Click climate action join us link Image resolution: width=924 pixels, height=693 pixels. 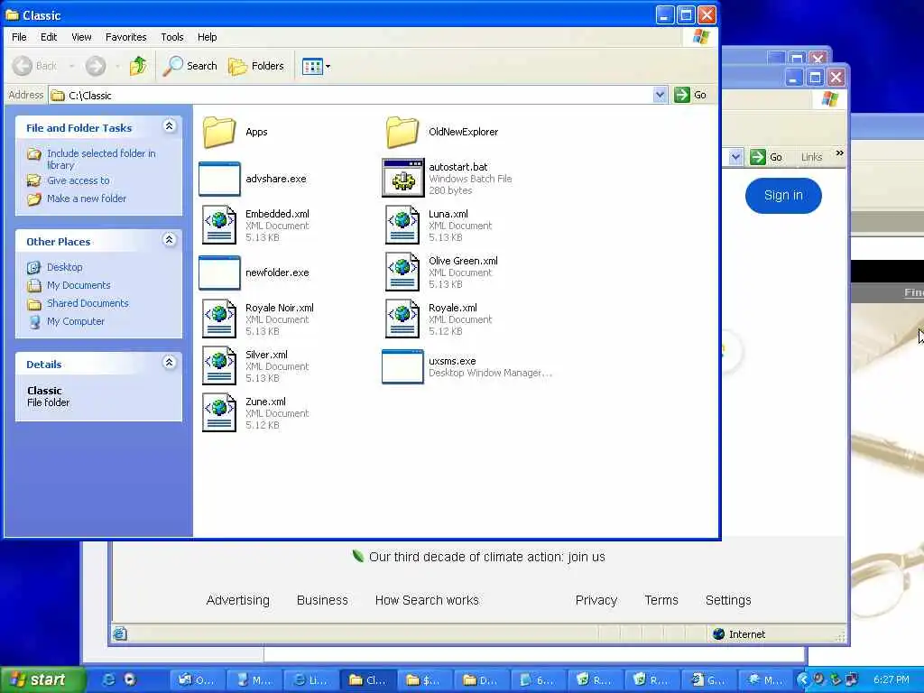click(x=486, y=557)
